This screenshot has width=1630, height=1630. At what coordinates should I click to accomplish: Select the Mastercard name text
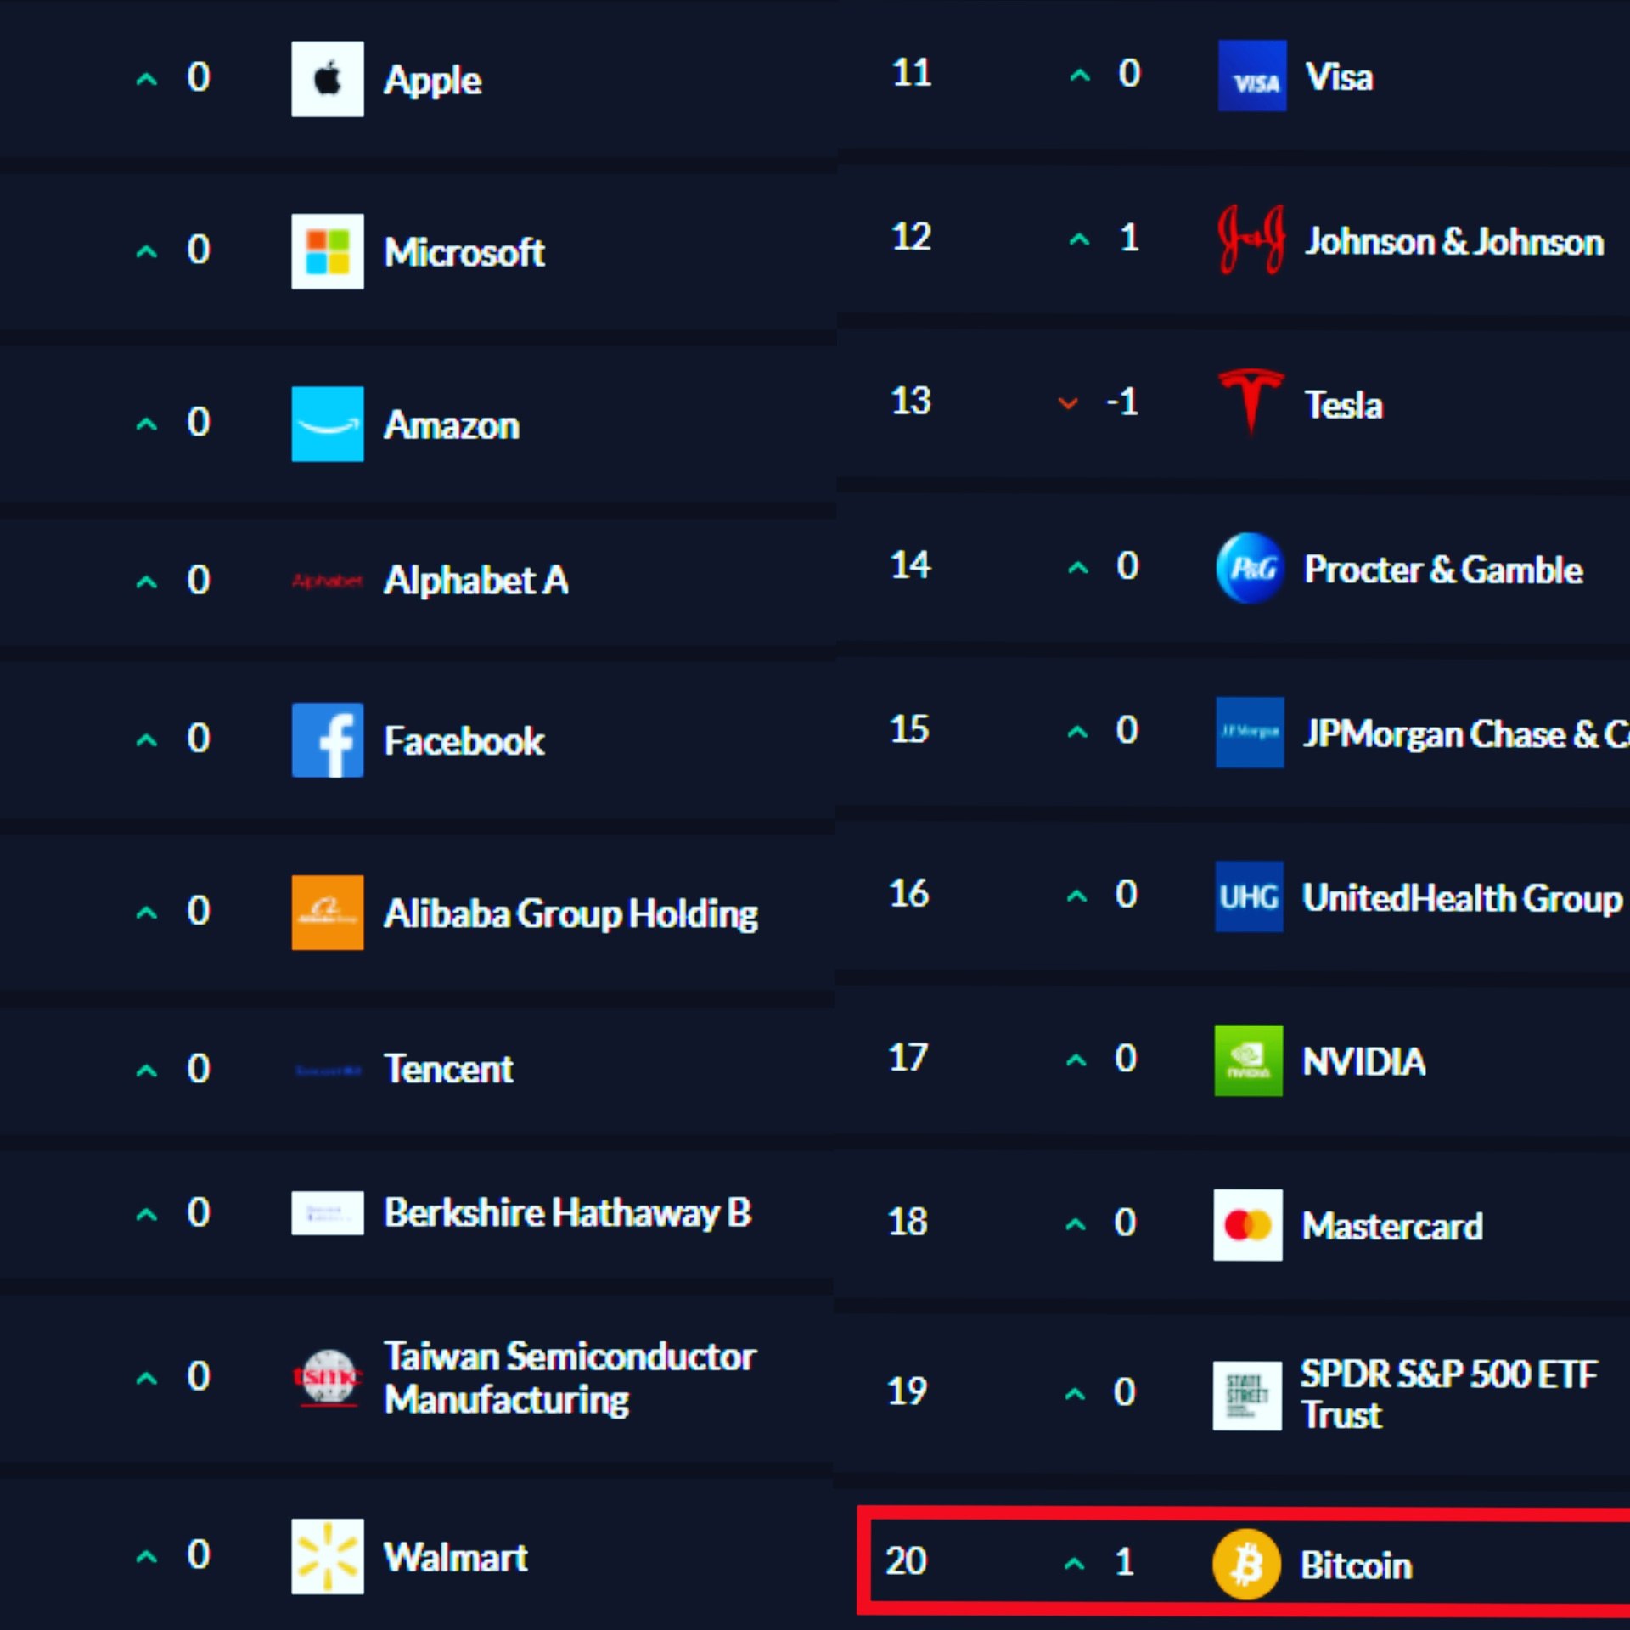(x=1392, y=1226)
